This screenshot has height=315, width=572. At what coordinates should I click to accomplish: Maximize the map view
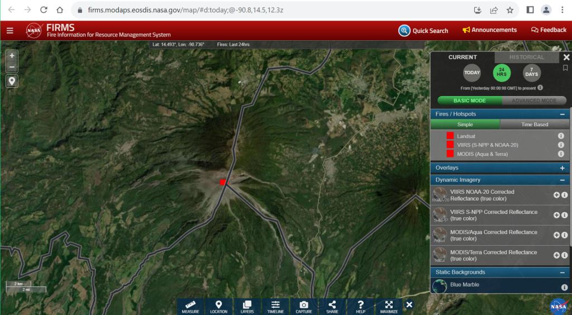(389, 307)
